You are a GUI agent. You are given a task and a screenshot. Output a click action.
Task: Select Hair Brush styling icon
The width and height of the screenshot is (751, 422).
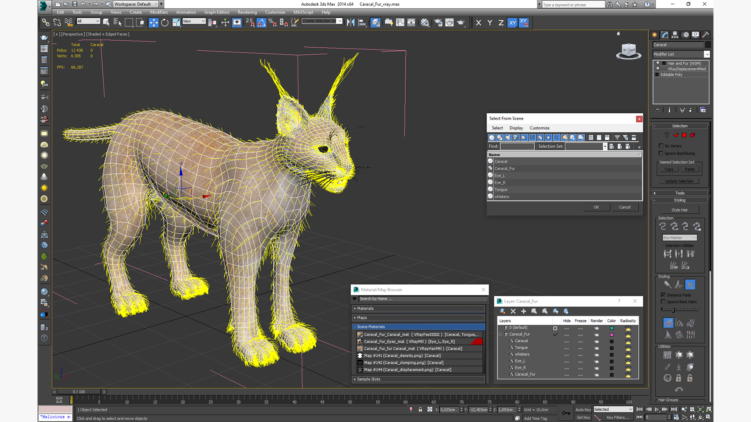pos(668,284)
